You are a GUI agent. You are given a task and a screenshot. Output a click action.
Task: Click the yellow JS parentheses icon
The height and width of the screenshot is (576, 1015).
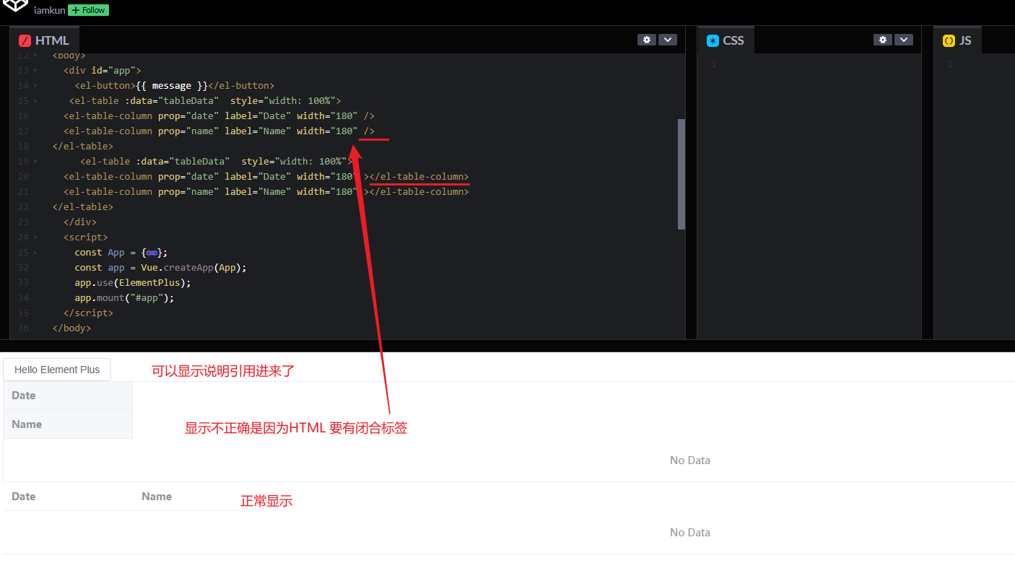pyautogui.click(x=949, y=40)
